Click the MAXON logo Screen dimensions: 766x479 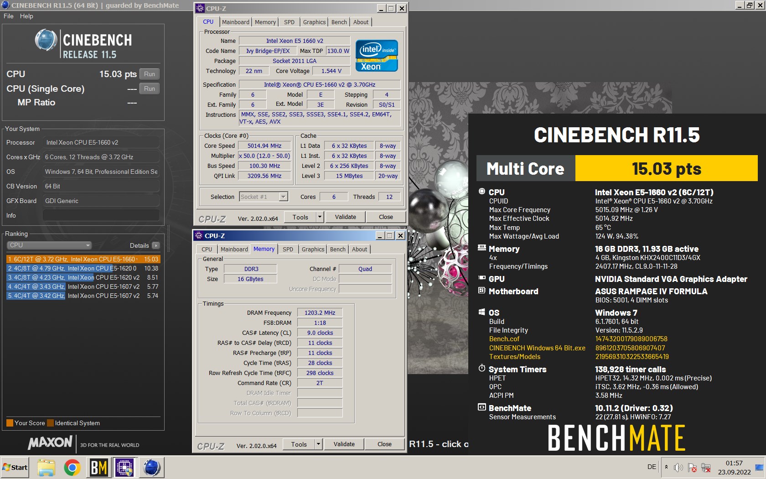(x=50, y=442)
